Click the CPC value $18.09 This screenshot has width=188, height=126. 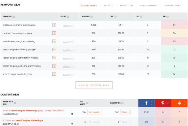pos(121,58)
